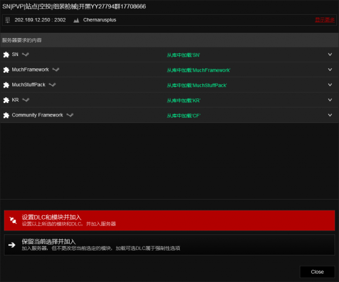Click the plug icon on the red join button
The image size is (339, 282).
tap(13, 220)
